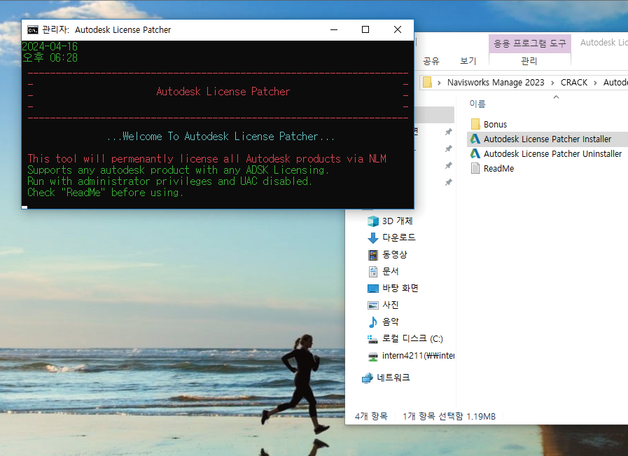This screenshot has width=628, height=456.
Task: Click the 문서 document icon in the sidebar
Action: click(373, 272)
